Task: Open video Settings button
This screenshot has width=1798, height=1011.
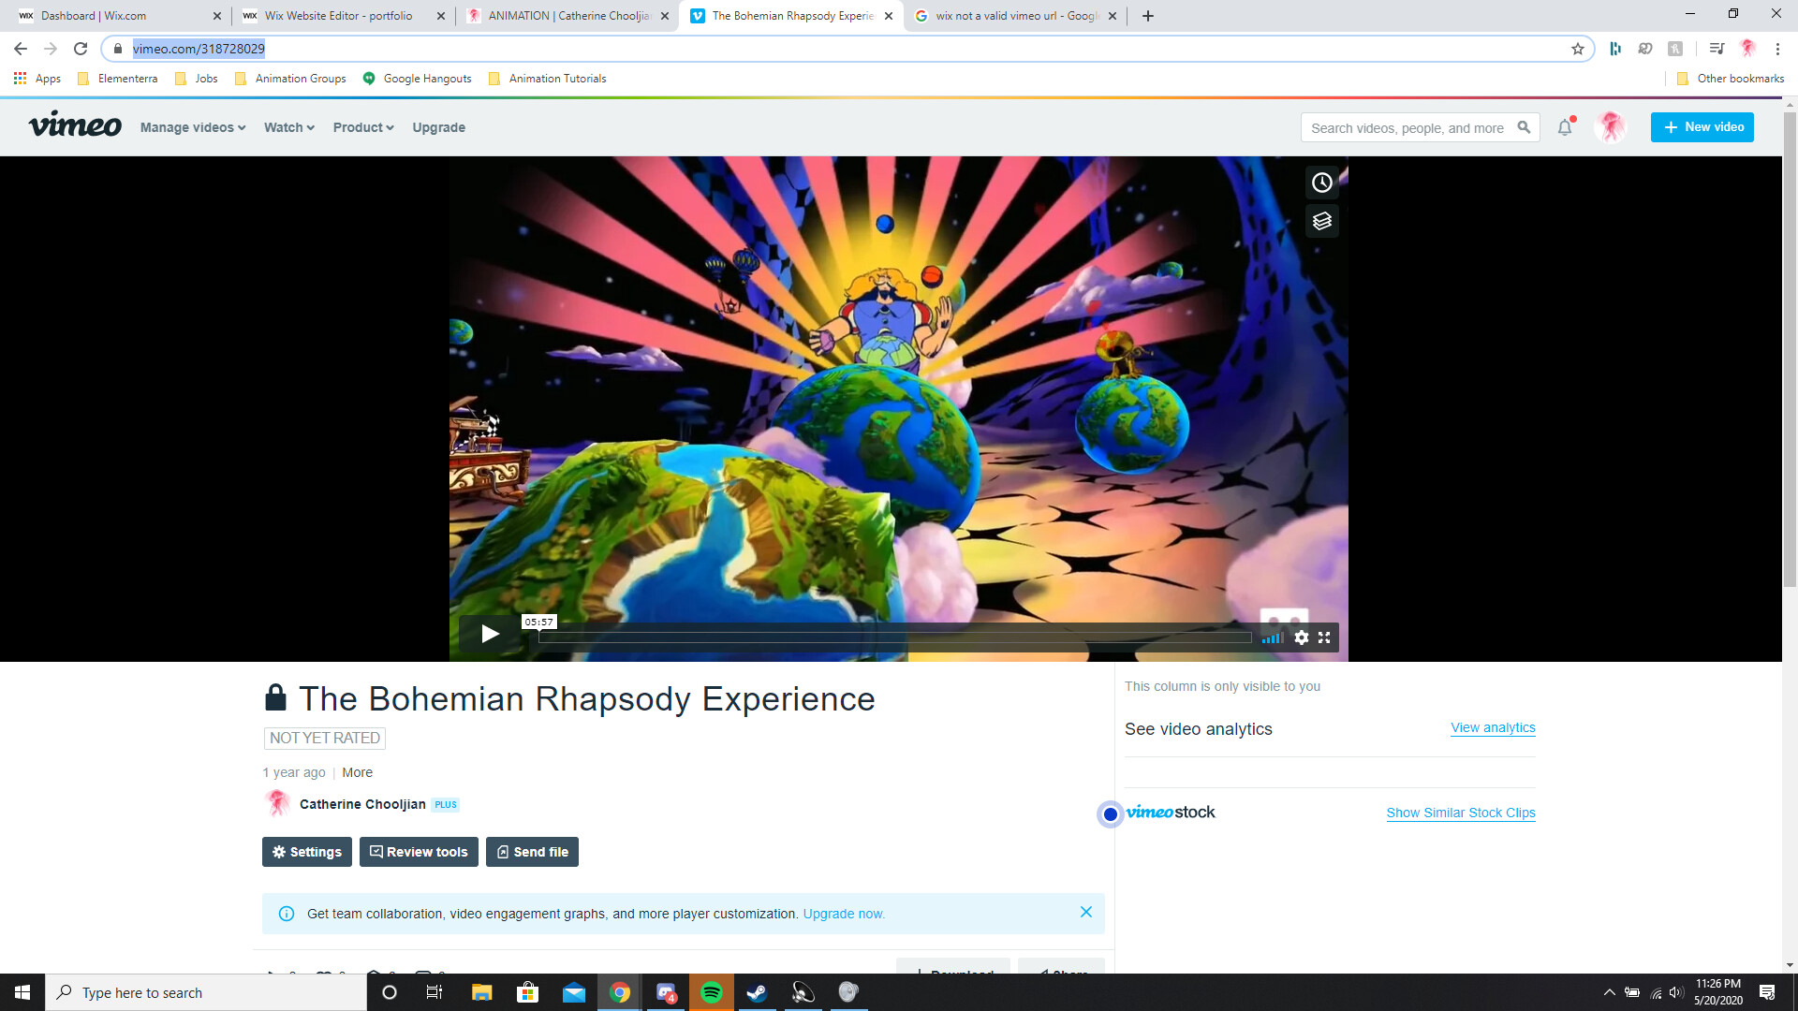Action: pos(307,852)
